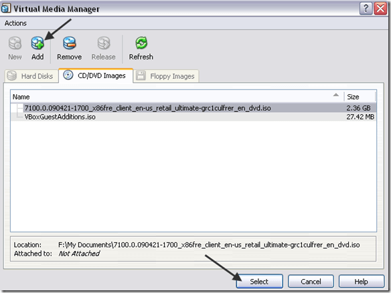Screen dimensions: 391x293
Task: Click the Location path text
Action: coord(209,245)
